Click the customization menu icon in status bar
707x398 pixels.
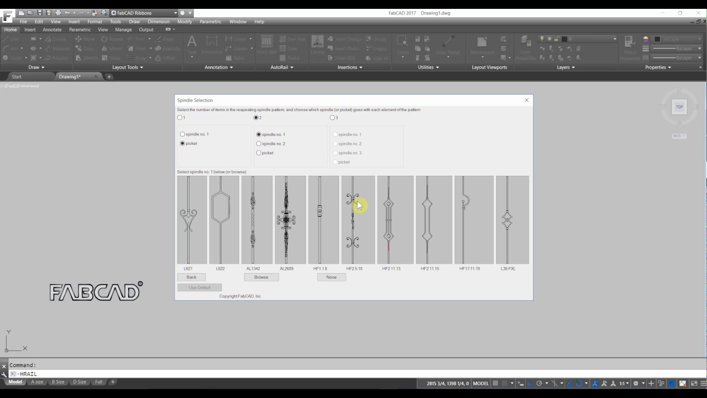(x=702, y=383)
